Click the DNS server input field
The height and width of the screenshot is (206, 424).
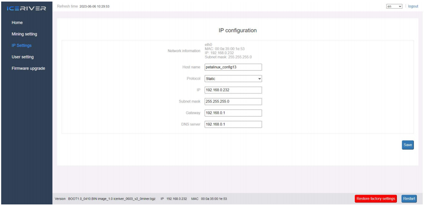tap(233, 124)
